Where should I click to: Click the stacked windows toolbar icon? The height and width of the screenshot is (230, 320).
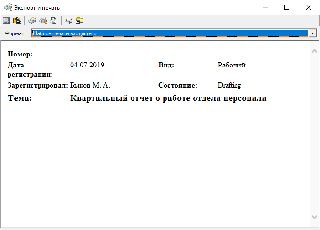click(x=69, y=21)
